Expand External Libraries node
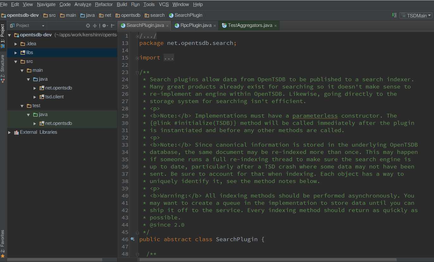The image size is (434, 262). 9,132
